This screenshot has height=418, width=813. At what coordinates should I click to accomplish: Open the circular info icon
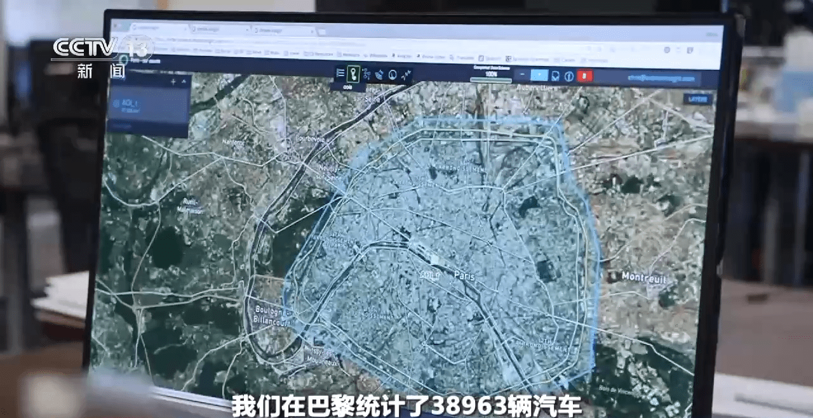click(x=569, y=75)
